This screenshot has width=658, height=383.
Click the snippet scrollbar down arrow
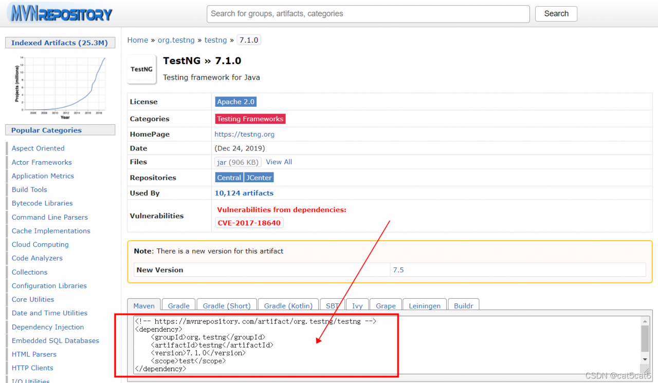tap(645, 359)
